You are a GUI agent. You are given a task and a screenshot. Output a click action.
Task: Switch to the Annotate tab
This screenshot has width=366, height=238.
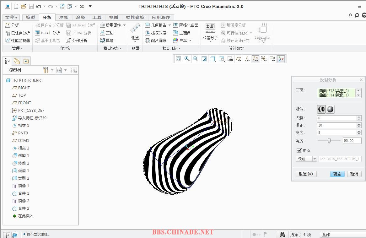click(64, 17)
